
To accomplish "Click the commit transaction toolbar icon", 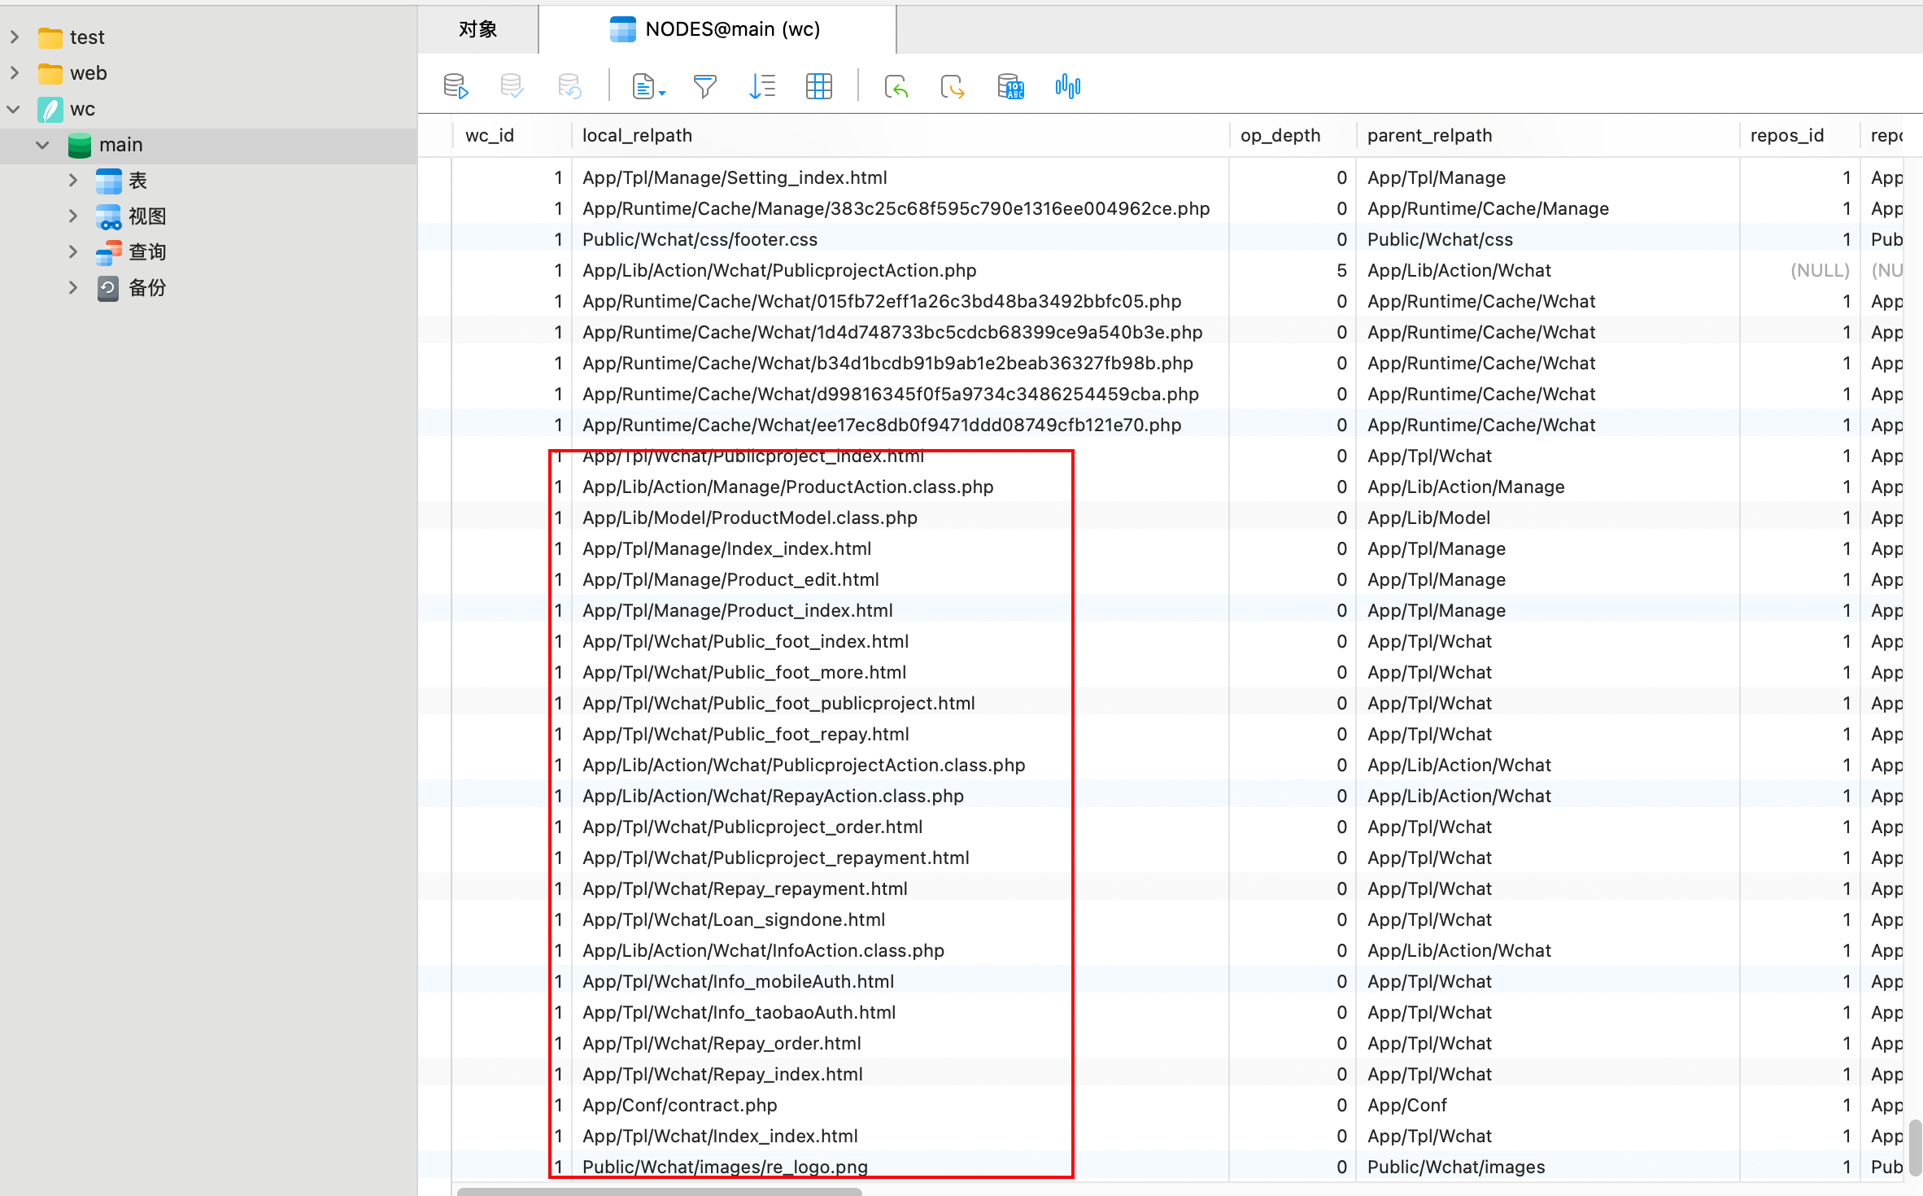I will coord(512,86).
